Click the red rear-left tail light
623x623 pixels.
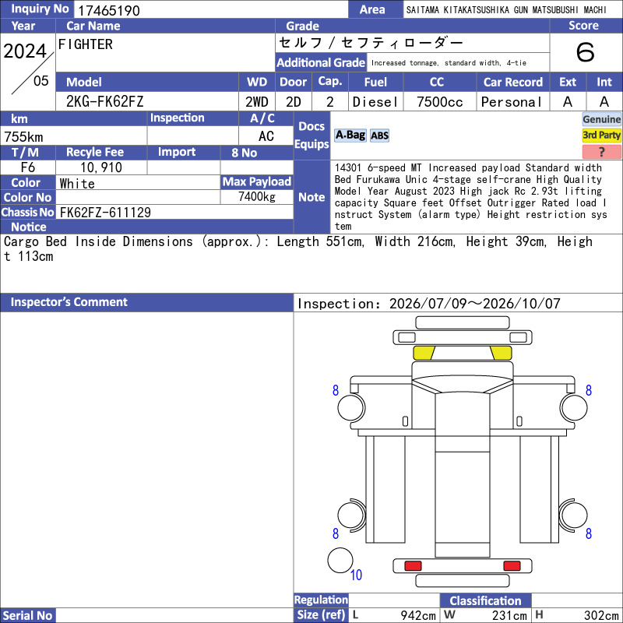[x=413, y=565]
